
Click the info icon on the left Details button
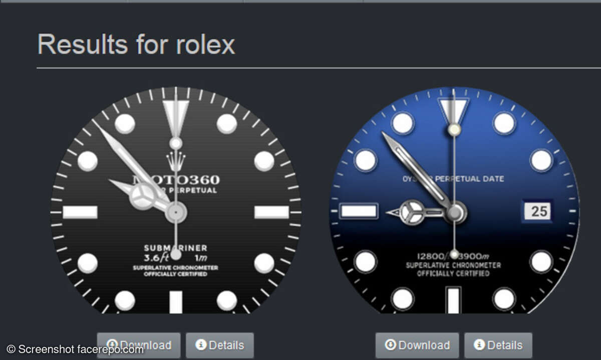[201, 344]
